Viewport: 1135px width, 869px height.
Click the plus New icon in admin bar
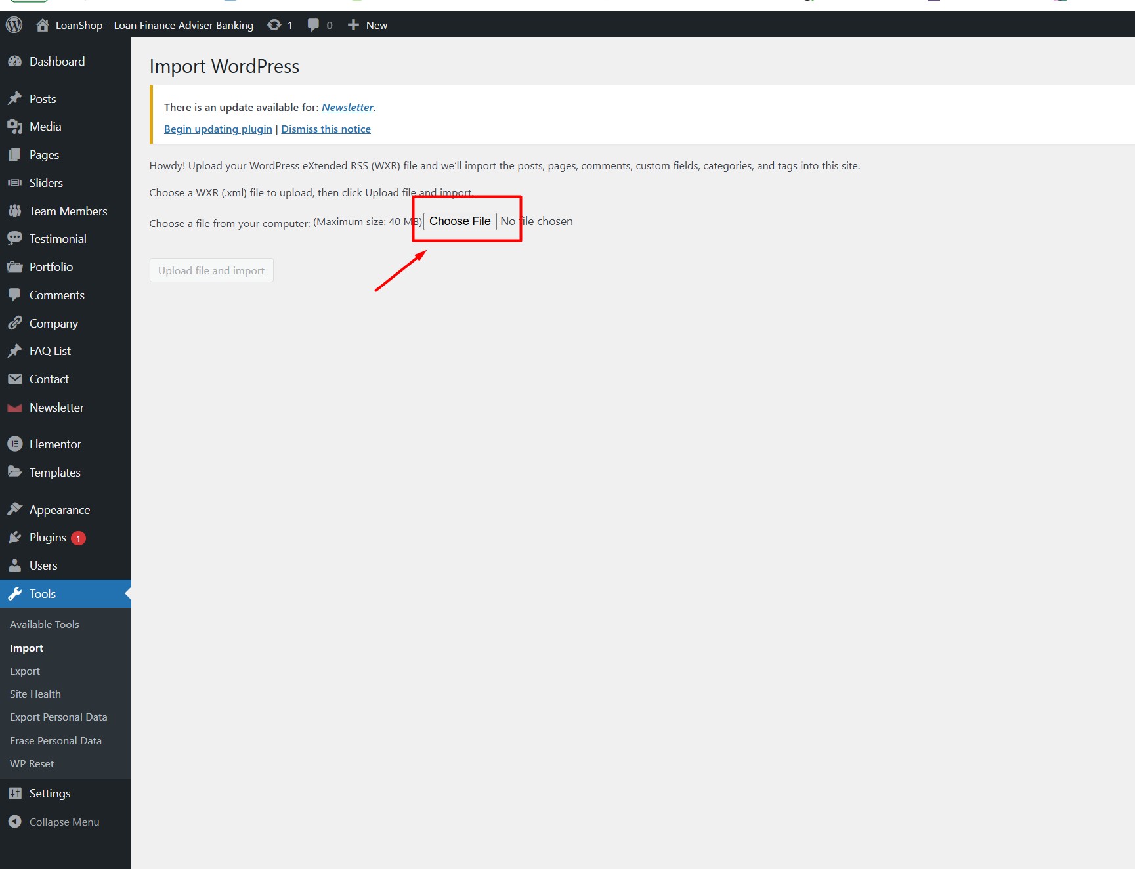[x=353, y=25]
